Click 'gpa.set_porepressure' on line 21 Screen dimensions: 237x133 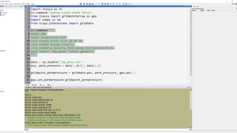pyautogui.click(x=47, y=80)
